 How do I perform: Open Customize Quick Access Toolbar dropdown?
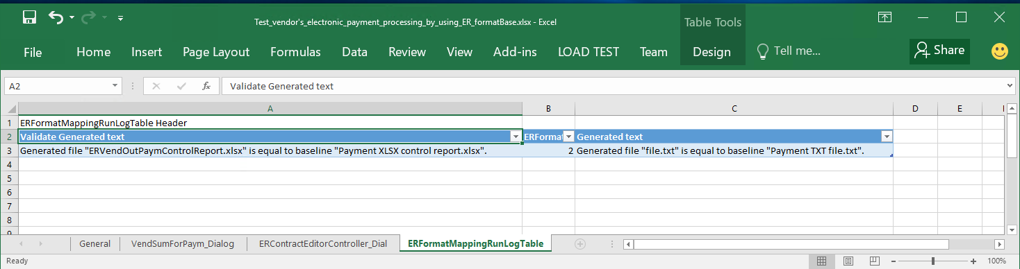pyautogui.click(x=120, y=18)
